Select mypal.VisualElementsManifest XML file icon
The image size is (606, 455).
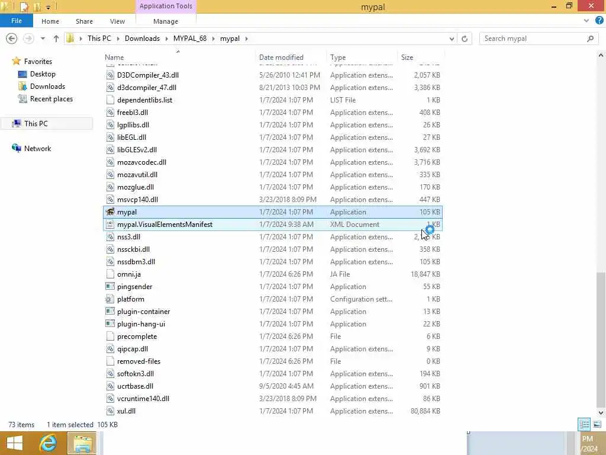pyautogui.click(x=110, y=224)
